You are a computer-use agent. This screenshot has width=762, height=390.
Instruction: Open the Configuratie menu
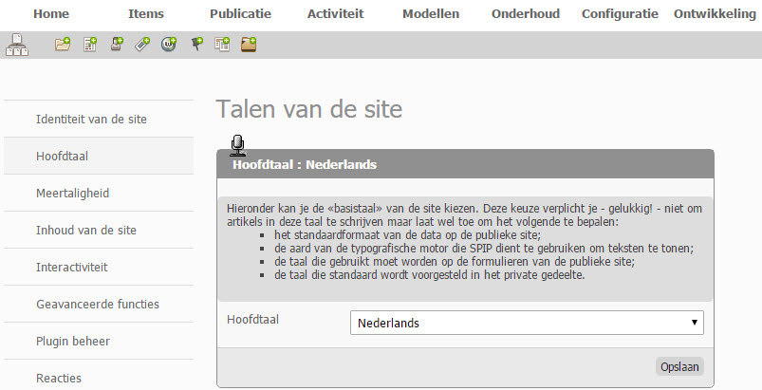[x=620, y=14]
